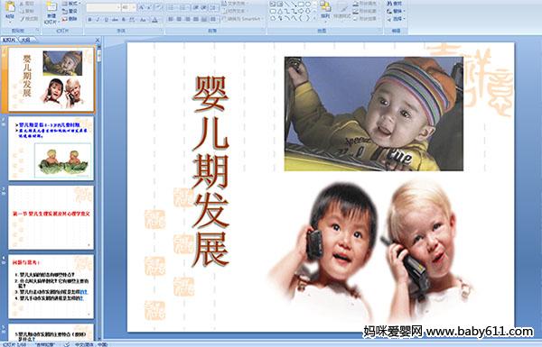Open the font size dropdown

pos(128,7)
